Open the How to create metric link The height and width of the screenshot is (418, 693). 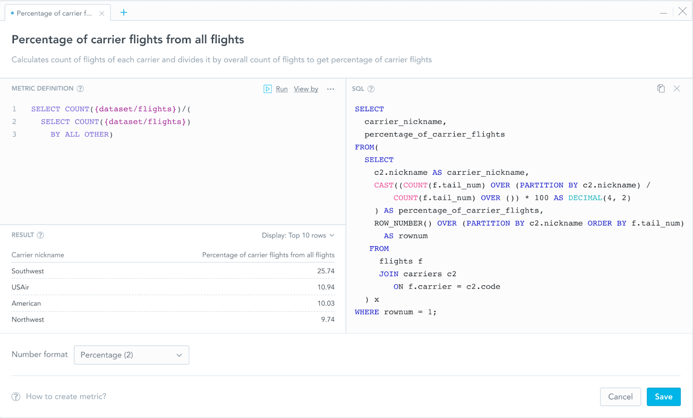click(x=66, y=396)
